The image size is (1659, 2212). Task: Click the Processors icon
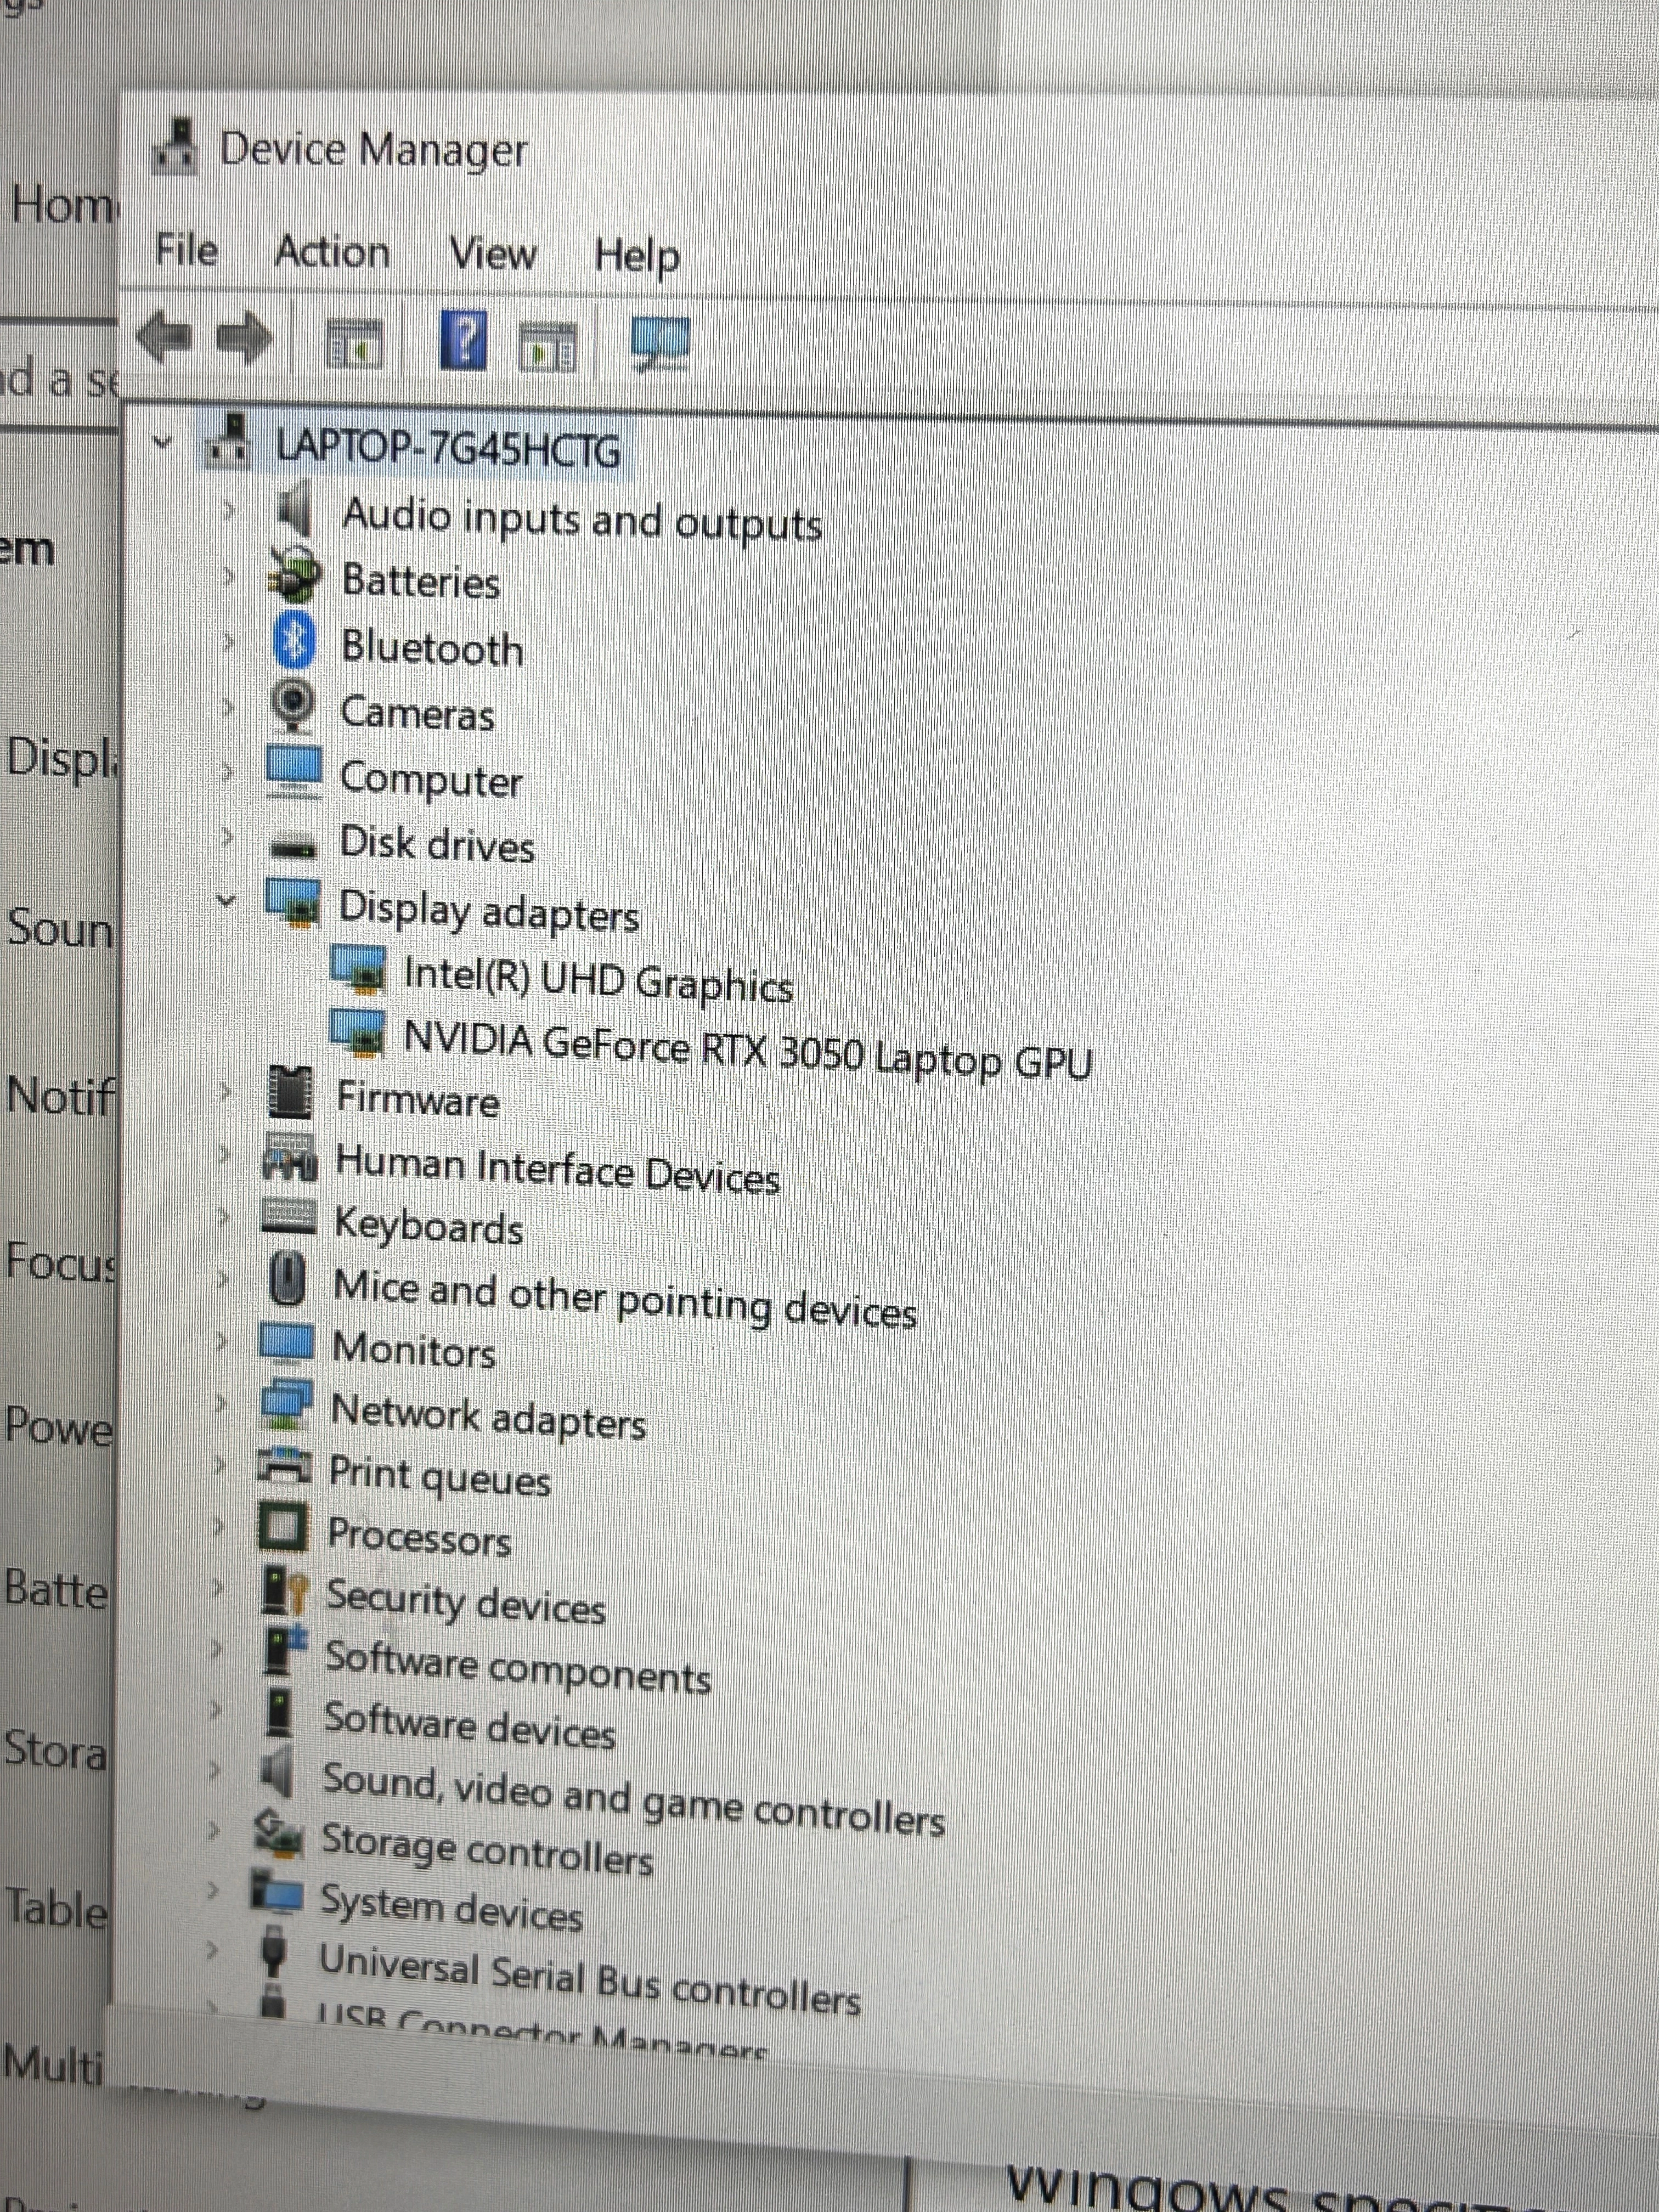coord(283,1527)
